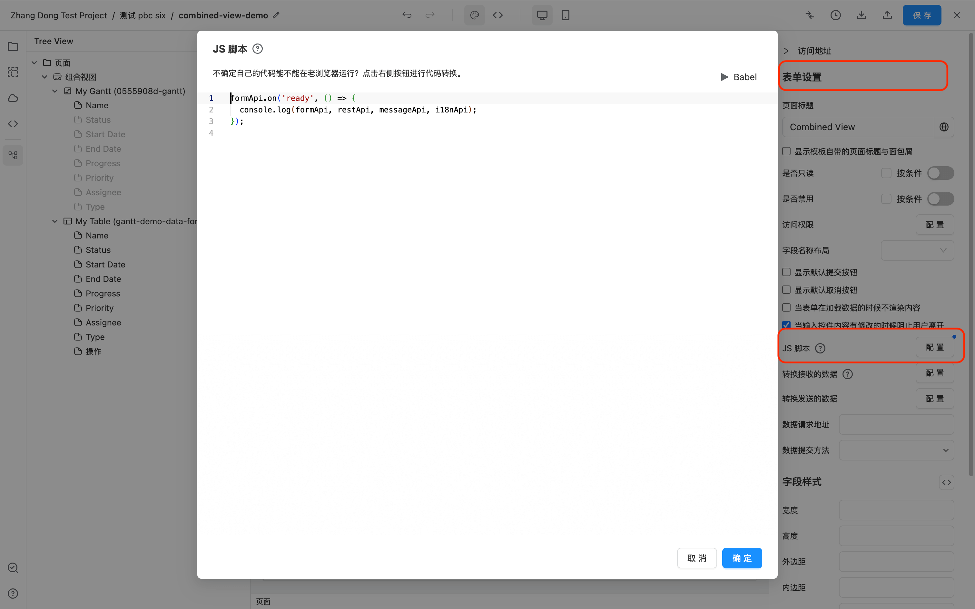Click 测试 pbc six breadcrumb
The width and height of the screenshot is (975, 609).
[143, 15]
